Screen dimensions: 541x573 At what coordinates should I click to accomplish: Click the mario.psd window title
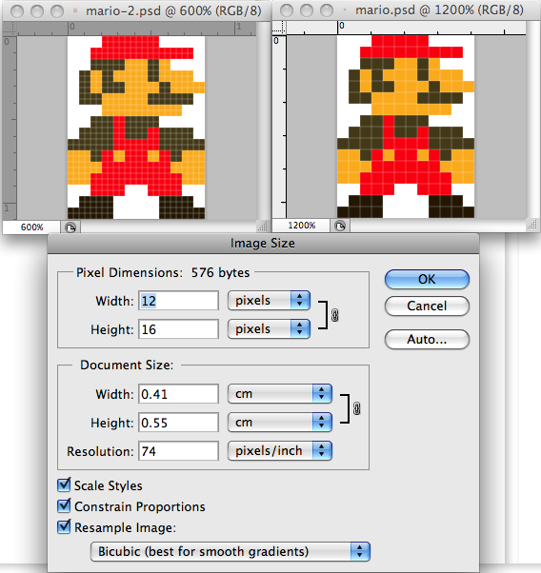click(x=439, y=10)
